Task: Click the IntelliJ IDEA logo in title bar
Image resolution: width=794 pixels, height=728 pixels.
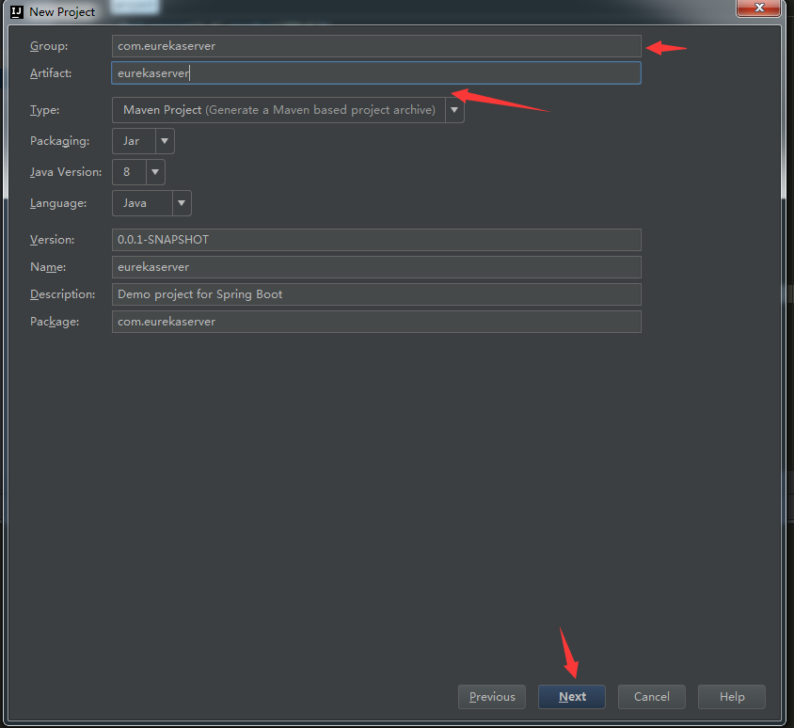Action: [x=17, y=11]
